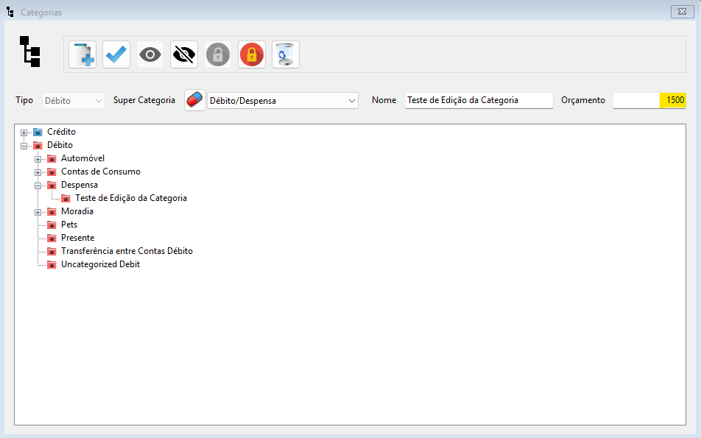Select Teste de Edição da Categoria in tree

(130, 198)
